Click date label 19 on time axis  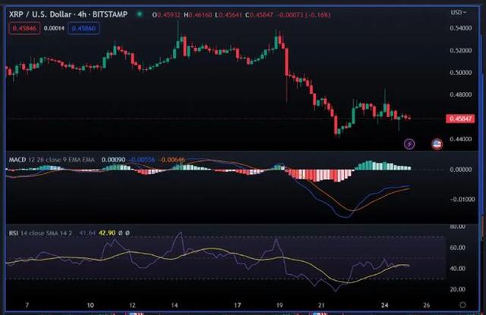pos(279,305)
